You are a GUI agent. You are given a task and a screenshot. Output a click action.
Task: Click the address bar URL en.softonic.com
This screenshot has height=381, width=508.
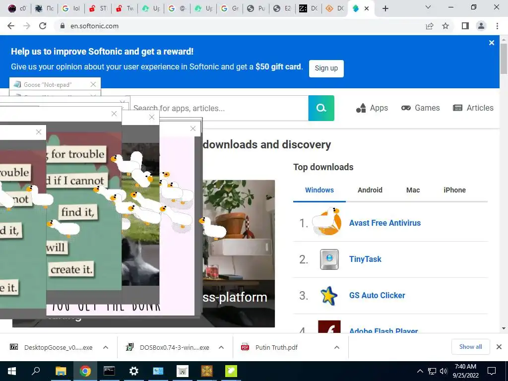tap(94, 26)
